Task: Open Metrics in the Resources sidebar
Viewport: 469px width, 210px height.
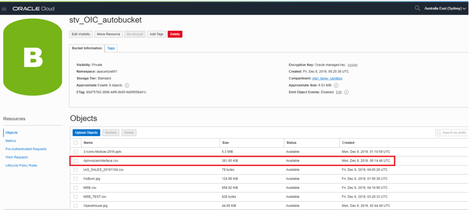Action: pos(11,141)
